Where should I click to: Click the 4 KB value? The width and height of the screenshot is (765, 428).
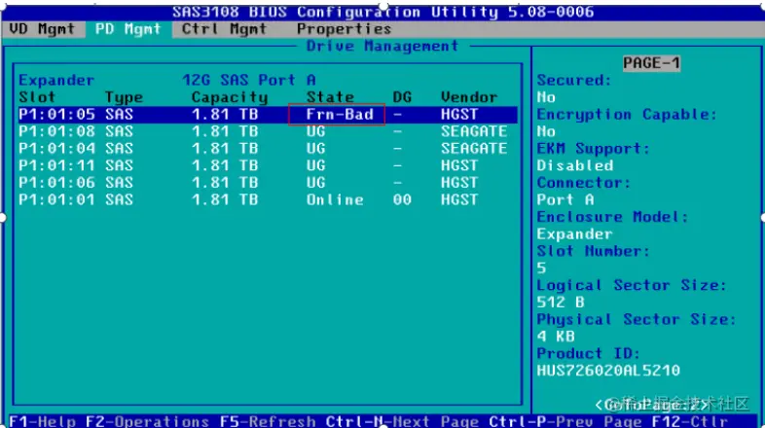click(x=556, y=337)
